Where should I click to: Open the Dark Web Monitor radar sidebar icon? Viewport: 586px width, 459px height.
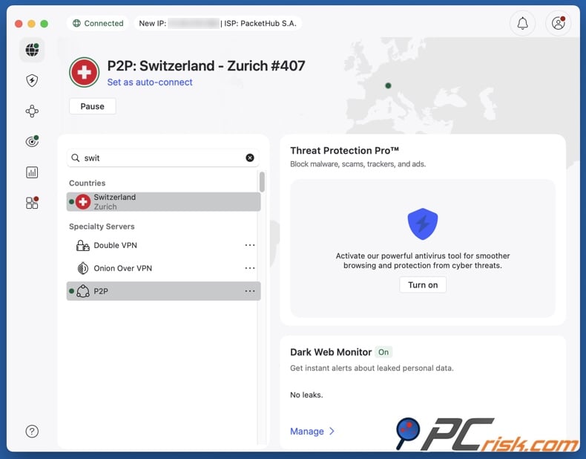pos(32,141)
